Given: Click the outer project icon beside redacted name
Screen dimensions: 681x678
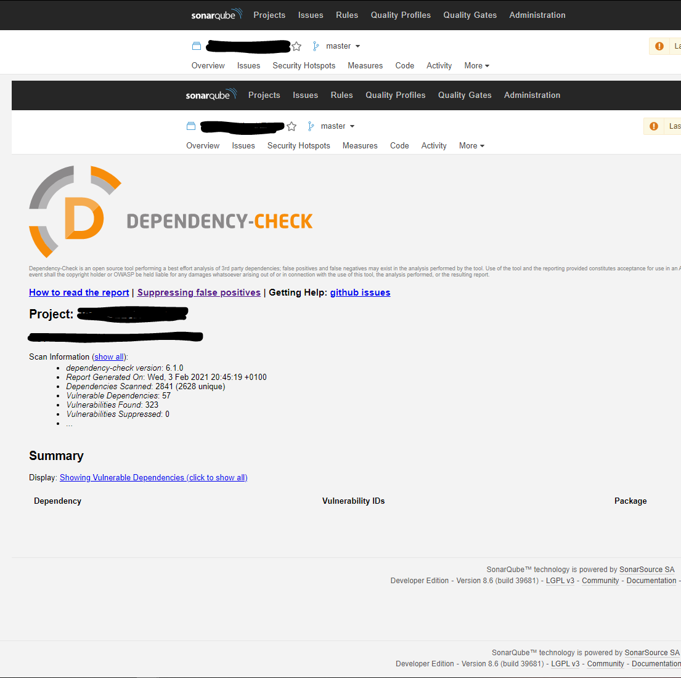Looking at the screenshot, I should pos(197,46).
